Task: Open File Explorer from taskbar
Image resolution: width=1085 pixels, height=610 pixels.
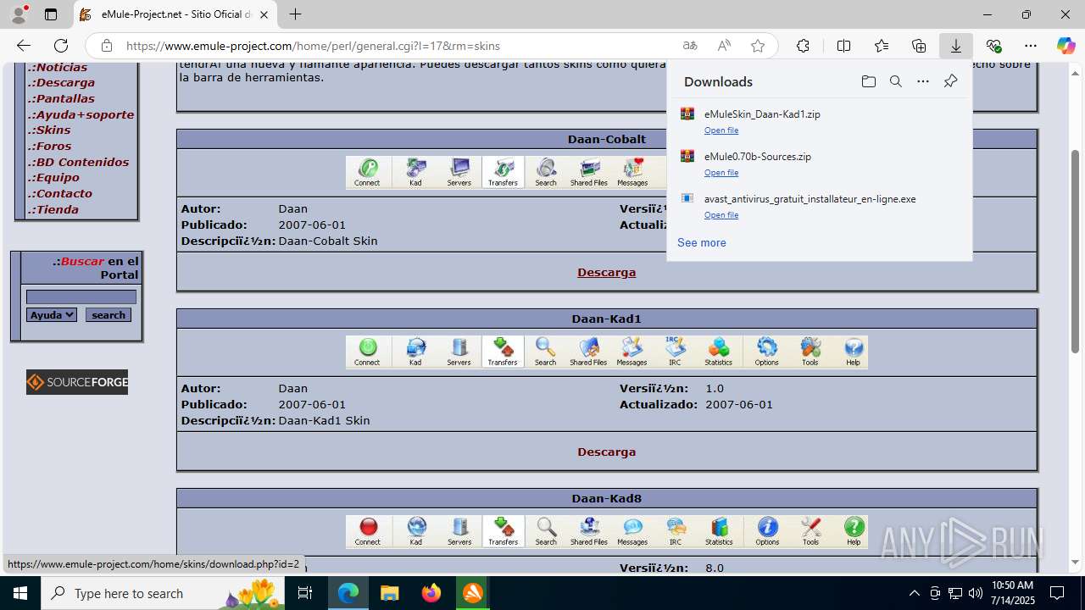Action: point(390,593)
